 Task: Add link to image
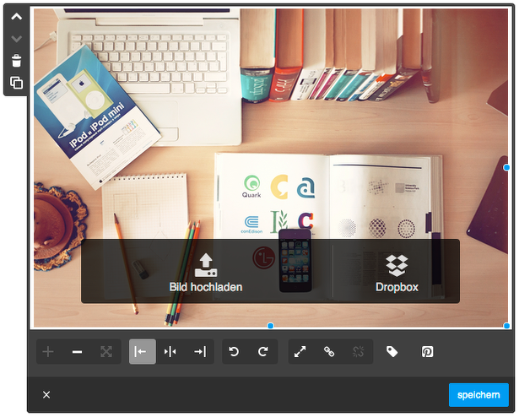tap(329, 352)
